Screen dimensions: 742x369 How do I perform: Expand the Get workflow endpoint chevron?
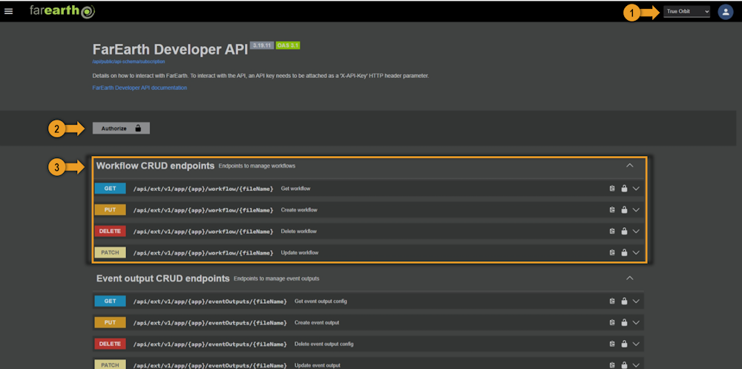tap(636, 189)
